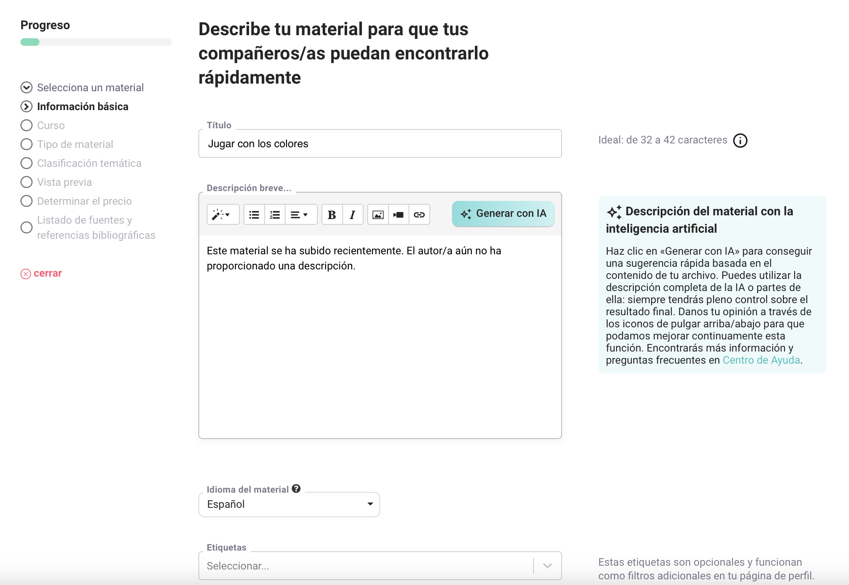
Task: Open the Español language dropdown
Action: click(289, 504)
